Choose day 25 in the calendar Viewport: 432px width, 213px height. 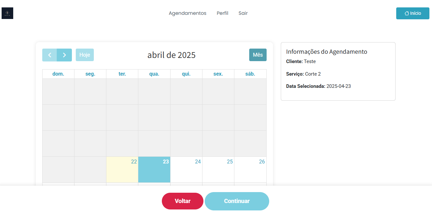[218, 170]
